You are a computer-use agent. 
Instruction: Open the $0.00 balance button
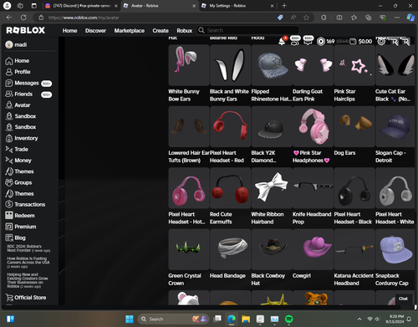point(361,42)
